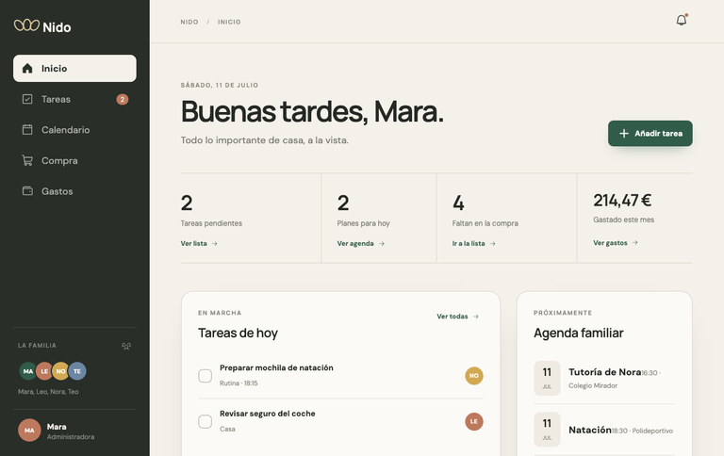This screenshot has height=456, width=724.
Task: Click the Administradora role label
Action: [71, 436]
